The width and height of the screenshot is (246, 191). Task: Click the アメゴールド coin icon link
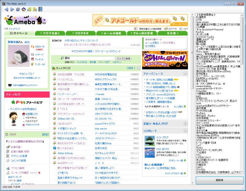[33, 64]
